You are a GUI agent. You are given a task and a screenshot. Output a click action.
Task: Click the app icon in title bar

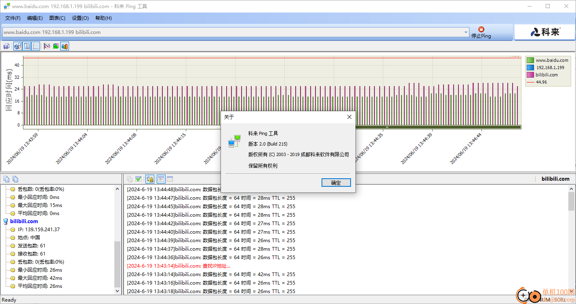[6, 6]
